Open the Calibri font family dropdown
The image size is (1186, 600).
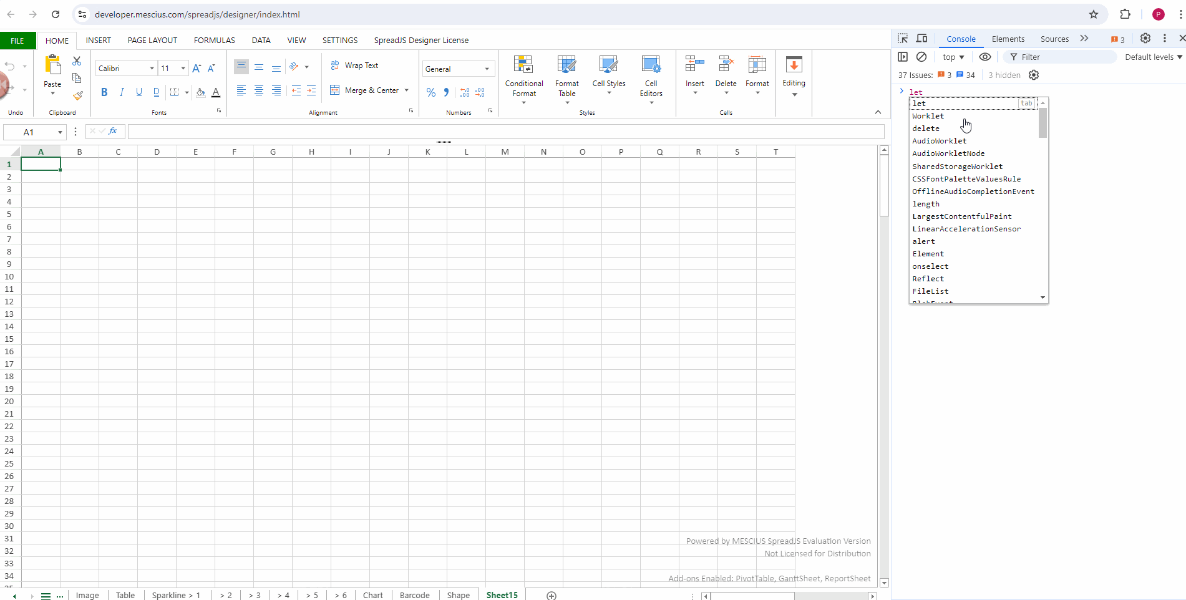tap(152, 69)
